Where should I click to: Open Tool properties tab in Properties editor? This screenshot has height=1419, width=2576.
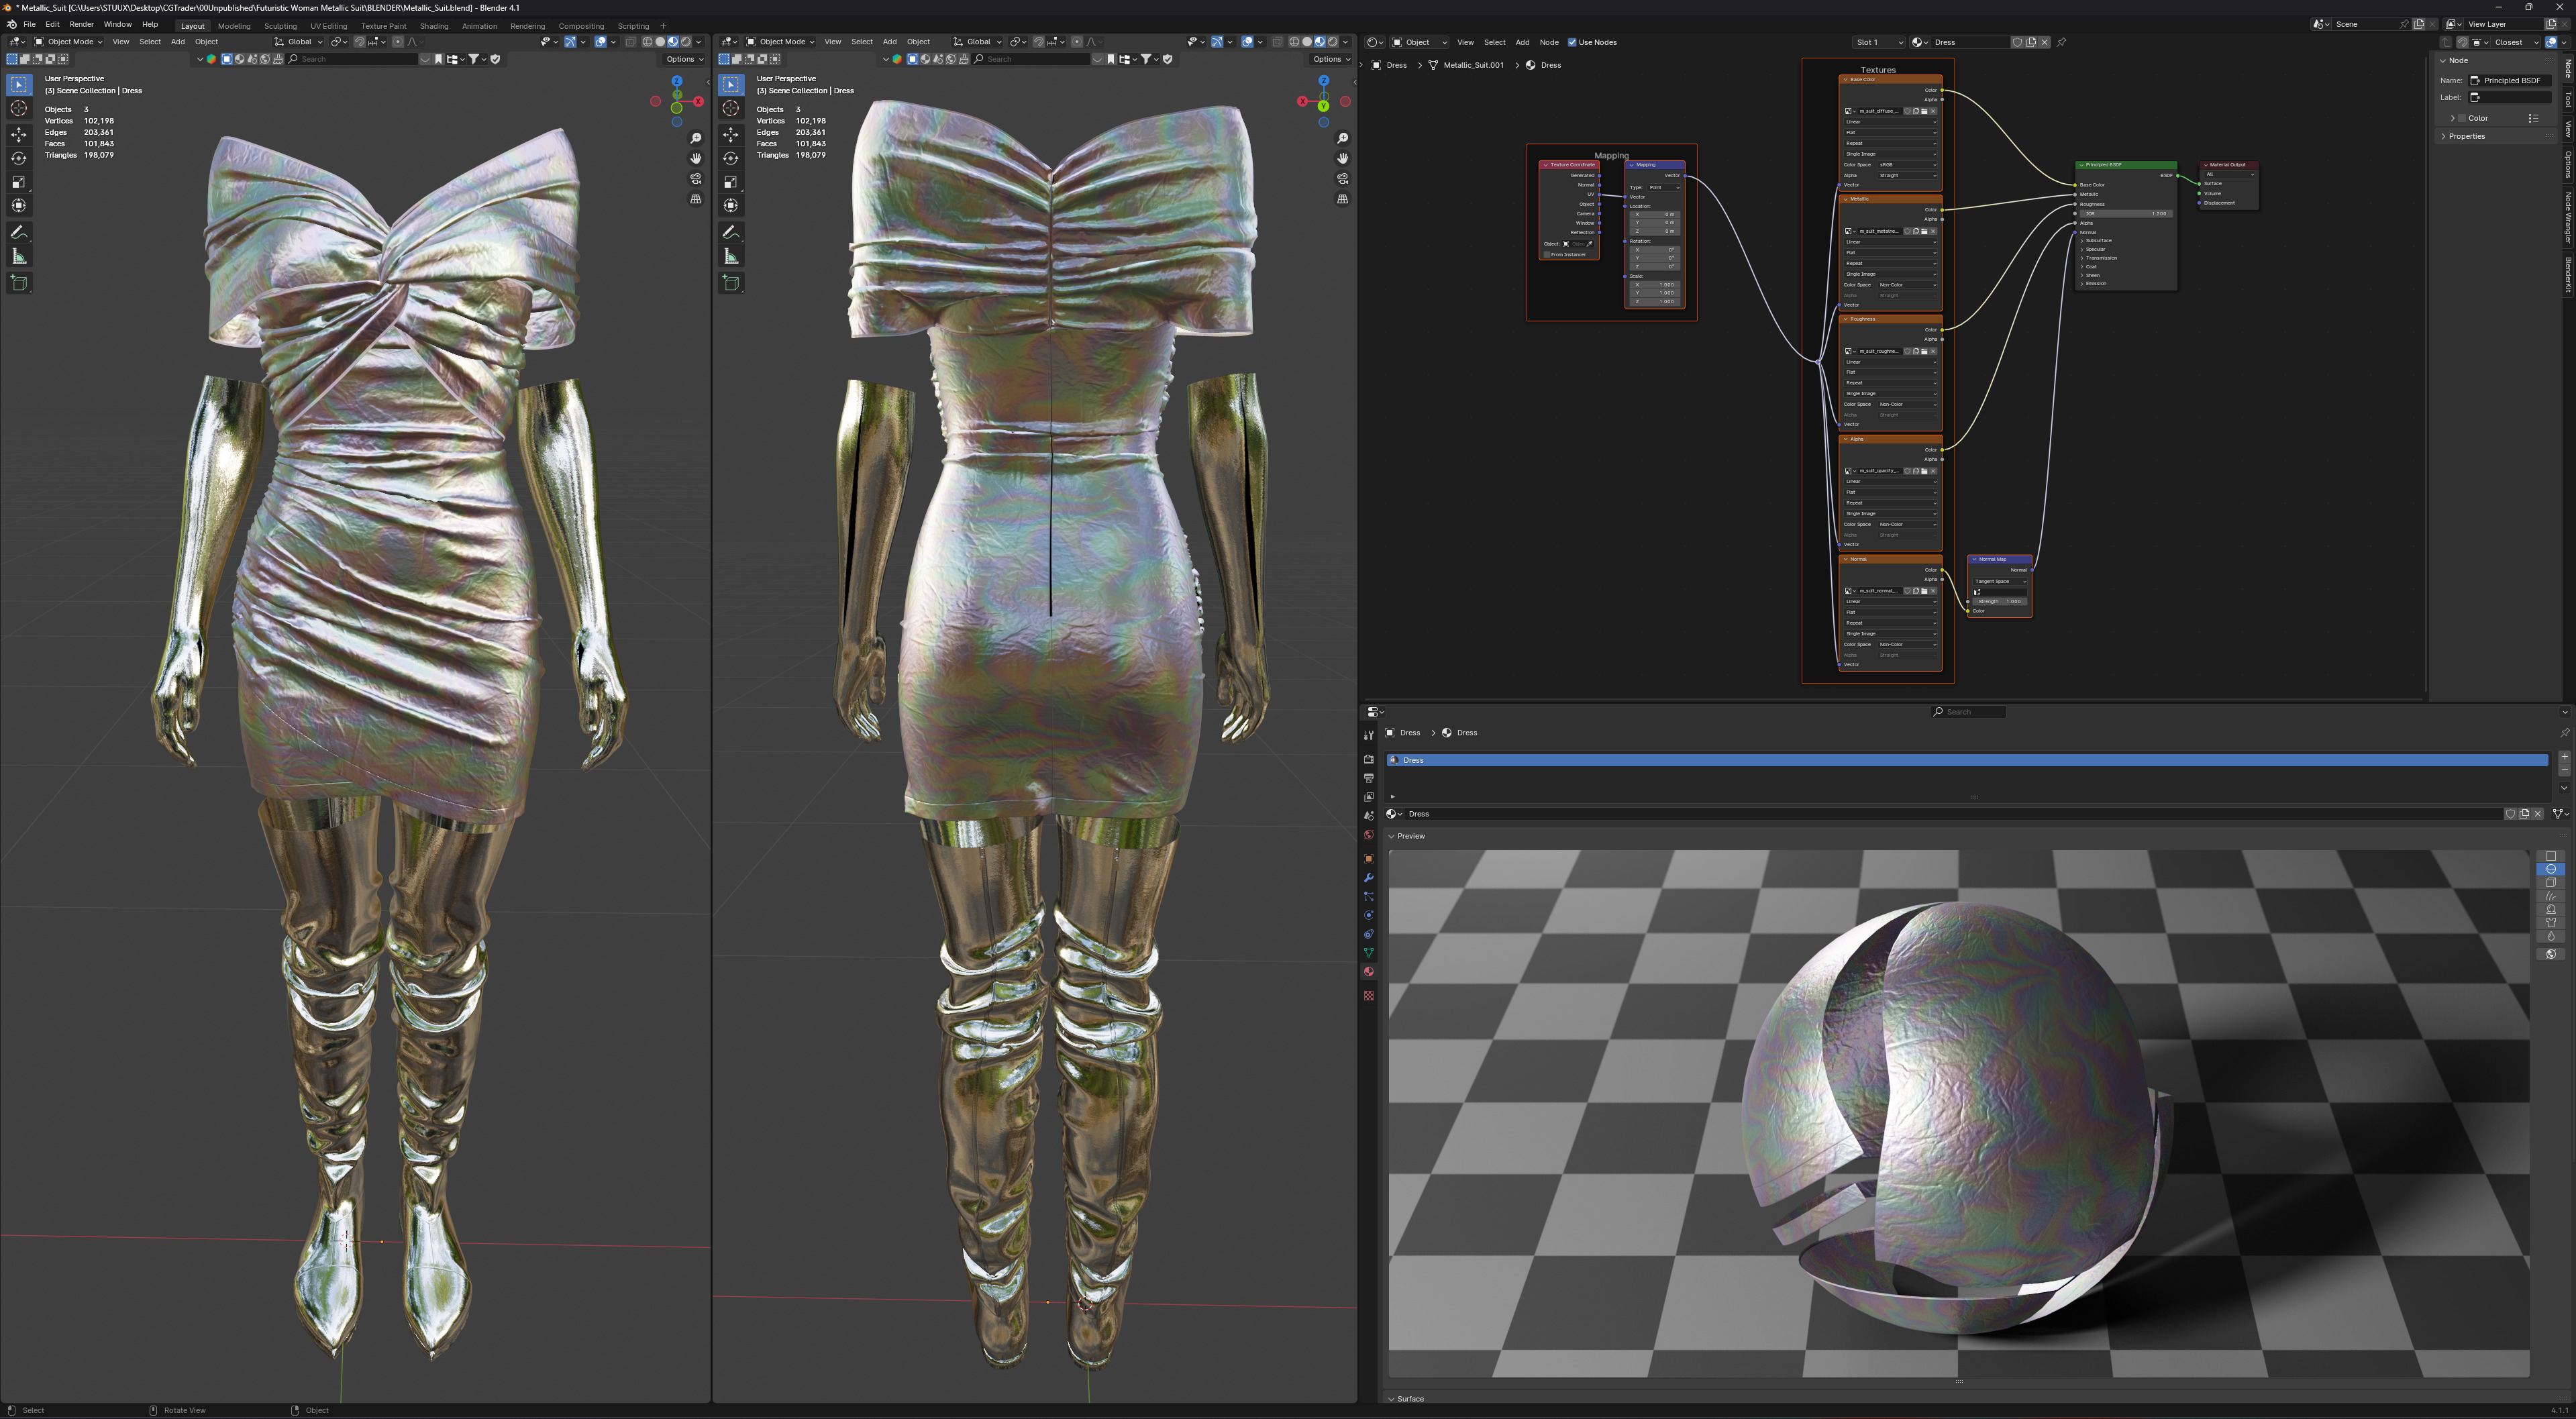[x=1369, y=735]
